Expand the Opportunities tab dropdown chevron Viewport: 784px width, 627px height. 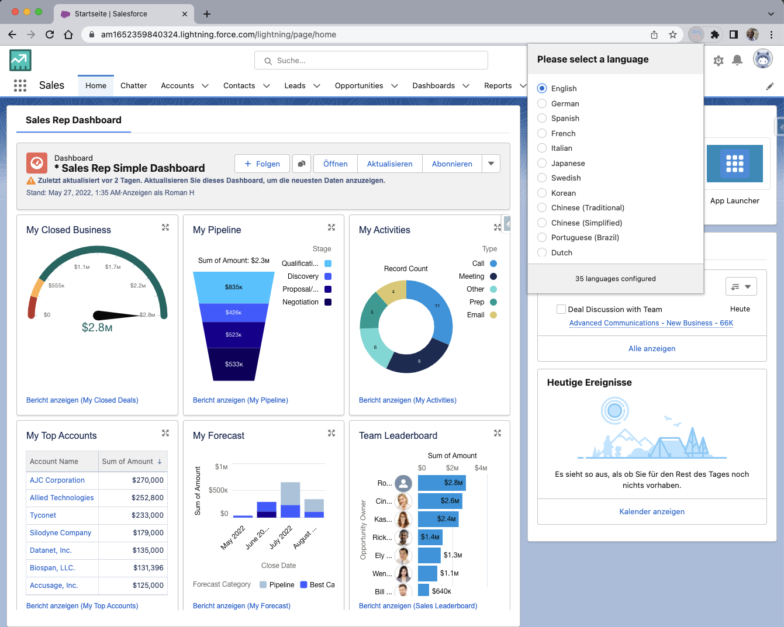(x=395, y=86)
